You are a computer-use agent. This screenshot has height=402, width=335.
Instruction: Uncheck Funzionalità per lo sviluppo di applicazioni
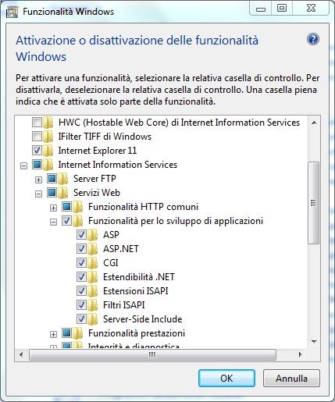pos(66,220)
